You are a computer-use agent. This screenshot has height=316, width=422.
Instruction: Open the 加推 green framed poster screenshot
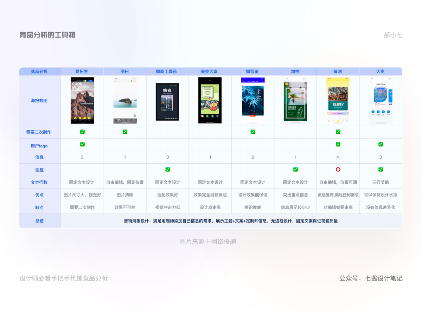click(x=295, y=101)
